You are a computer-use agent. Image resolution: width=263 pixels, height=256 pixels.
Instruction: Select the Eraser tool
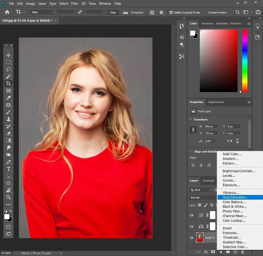pos(8,133)
